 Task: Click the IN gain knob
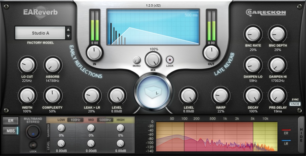coord(94,53)
